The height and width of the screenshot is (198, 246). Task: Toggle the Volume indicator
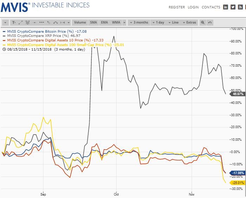80,22
